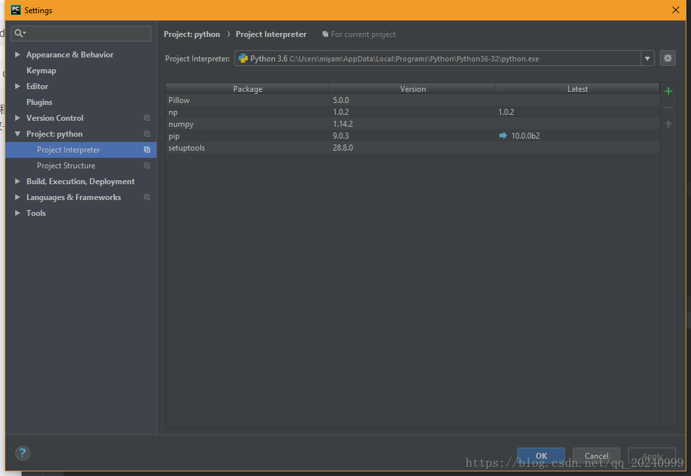Click the OK button
The width and height of the screenshot is (691, 476).
(x=541, y=456)
